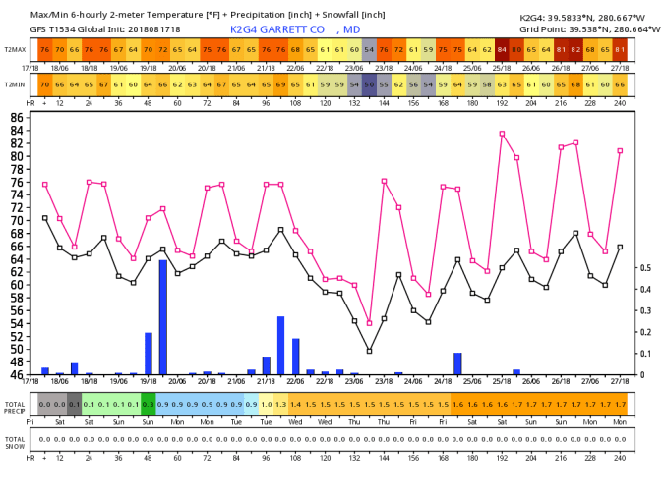Click the K2G4 coordinates text at top right
The image size is (665, 498).
click(577, 17)
